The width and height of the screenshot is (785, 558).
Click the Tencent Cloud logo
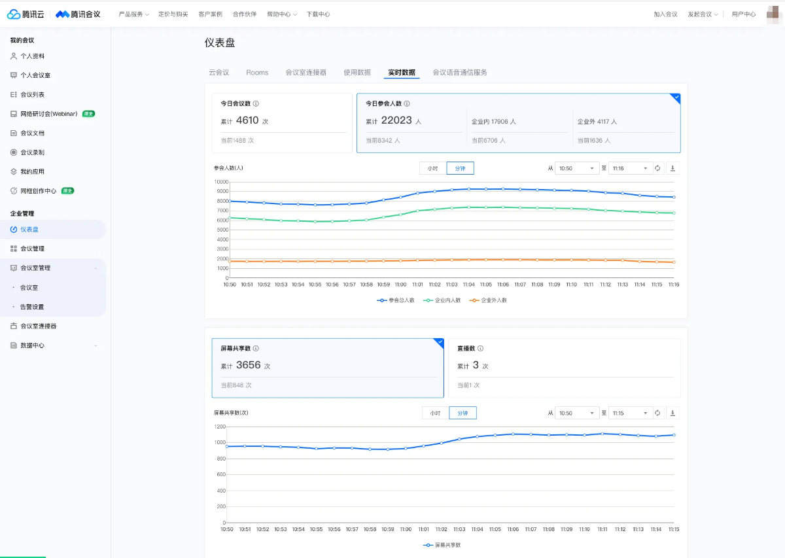point(26,14)
